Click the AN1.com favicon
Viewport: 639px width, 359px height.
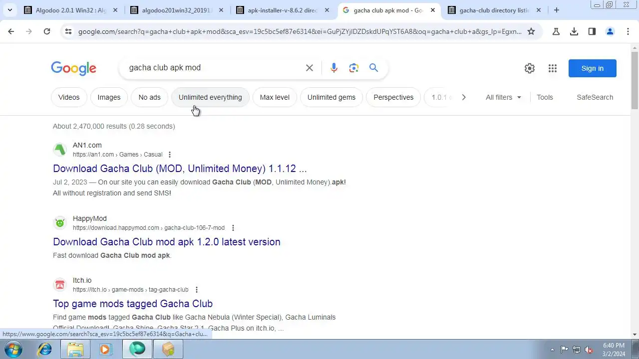coord(60,150)
